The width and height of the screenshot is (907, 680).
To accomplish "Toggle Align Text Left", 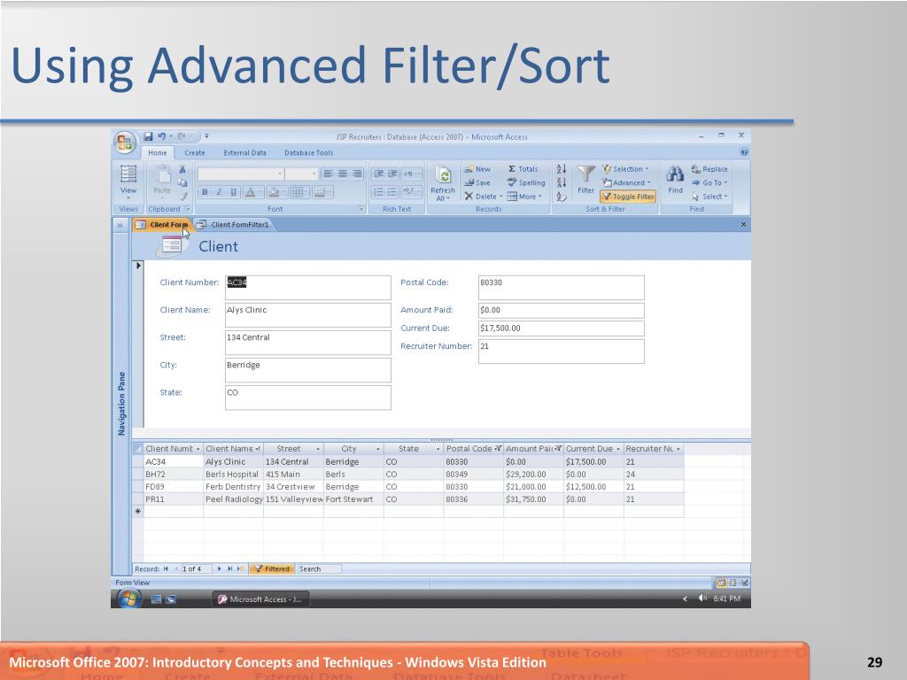I will click(328, 174).
